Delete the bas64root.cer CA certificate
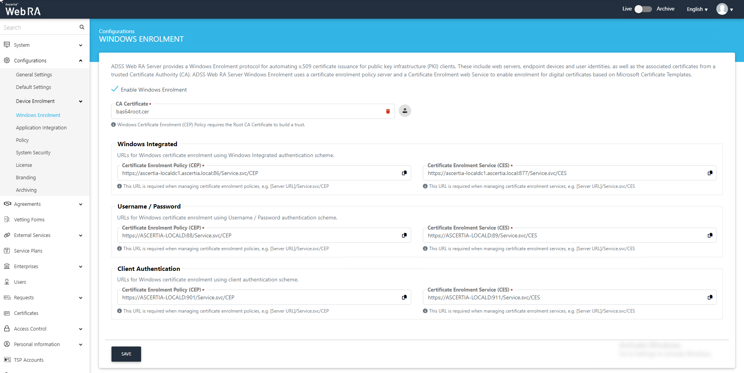Screen dimensions: 744x373 pos(388,111)
